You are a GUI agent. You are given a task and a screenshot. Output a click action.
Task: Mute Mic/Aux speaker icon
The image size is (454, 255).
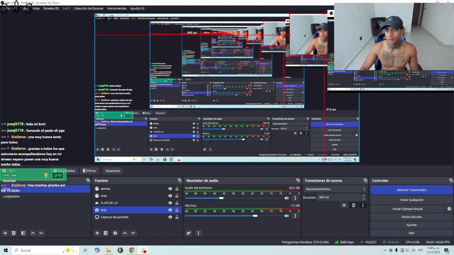[287, 216]
